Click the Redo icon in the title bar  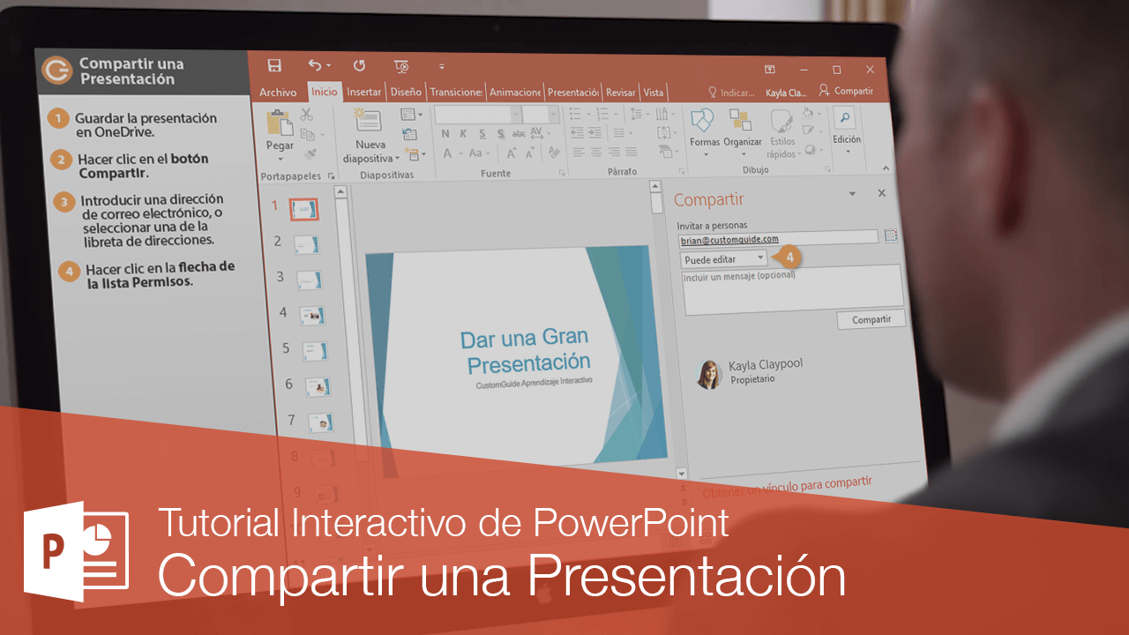359,65
